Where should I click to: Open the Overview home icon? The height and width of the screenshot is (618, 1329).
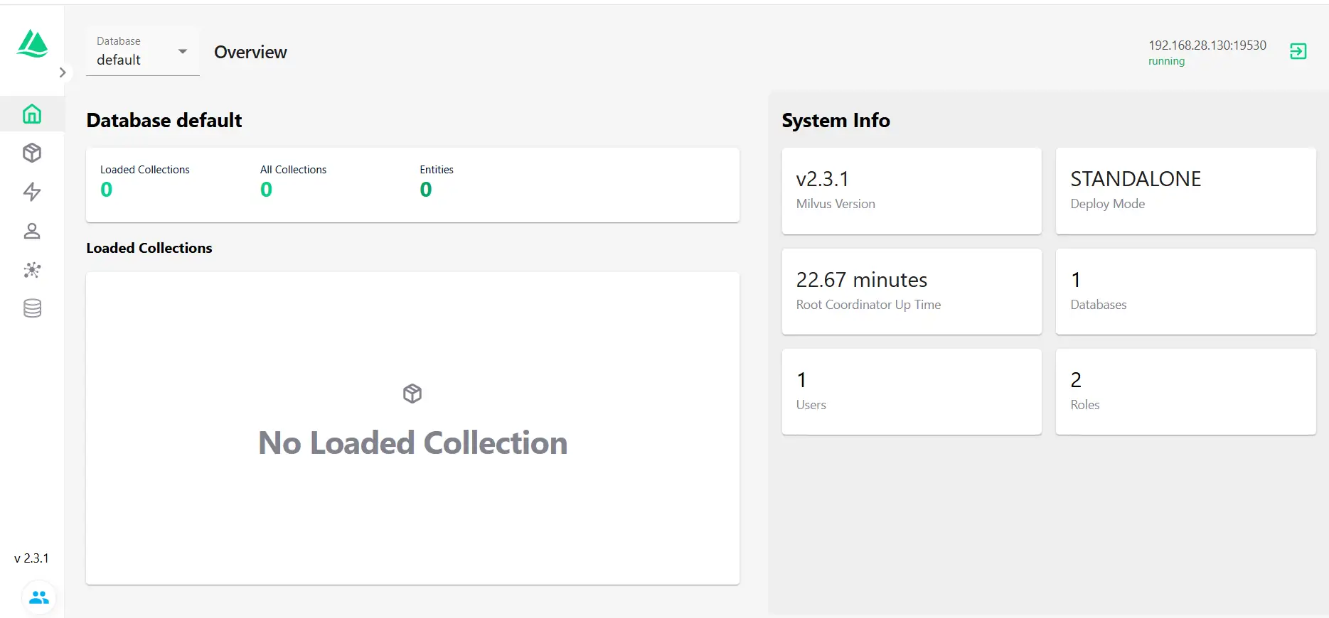(32, 114)
